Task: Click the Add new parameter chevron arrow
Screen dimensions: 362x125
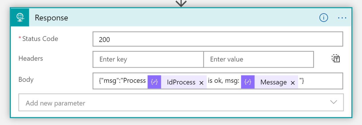Action: click(x=333, y=102)
